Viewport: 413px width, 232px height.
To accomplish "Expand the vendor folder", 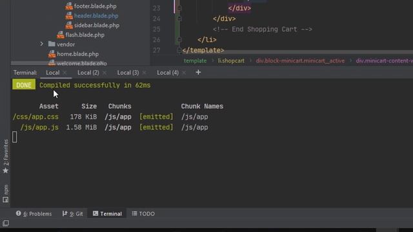I will [41, 44].
